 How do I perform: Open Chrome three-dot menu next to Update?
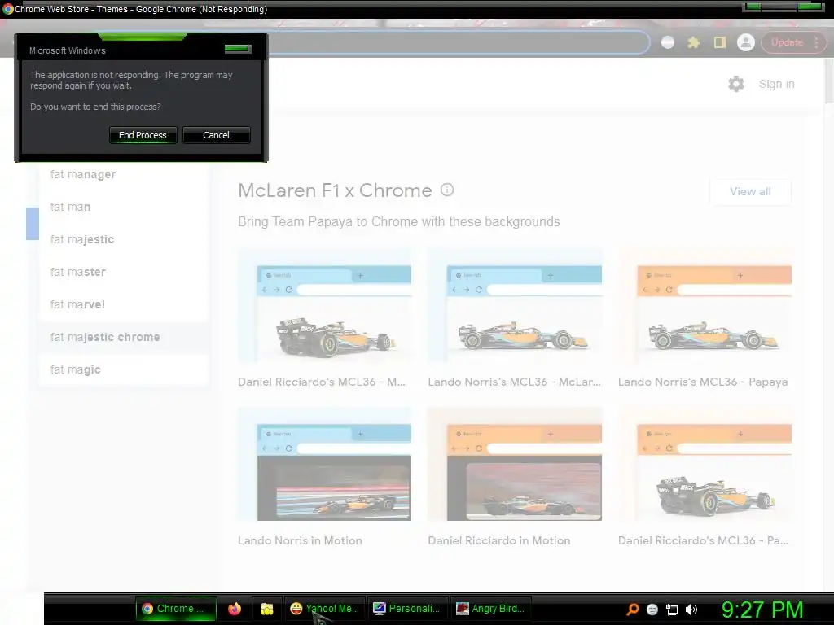816,42
